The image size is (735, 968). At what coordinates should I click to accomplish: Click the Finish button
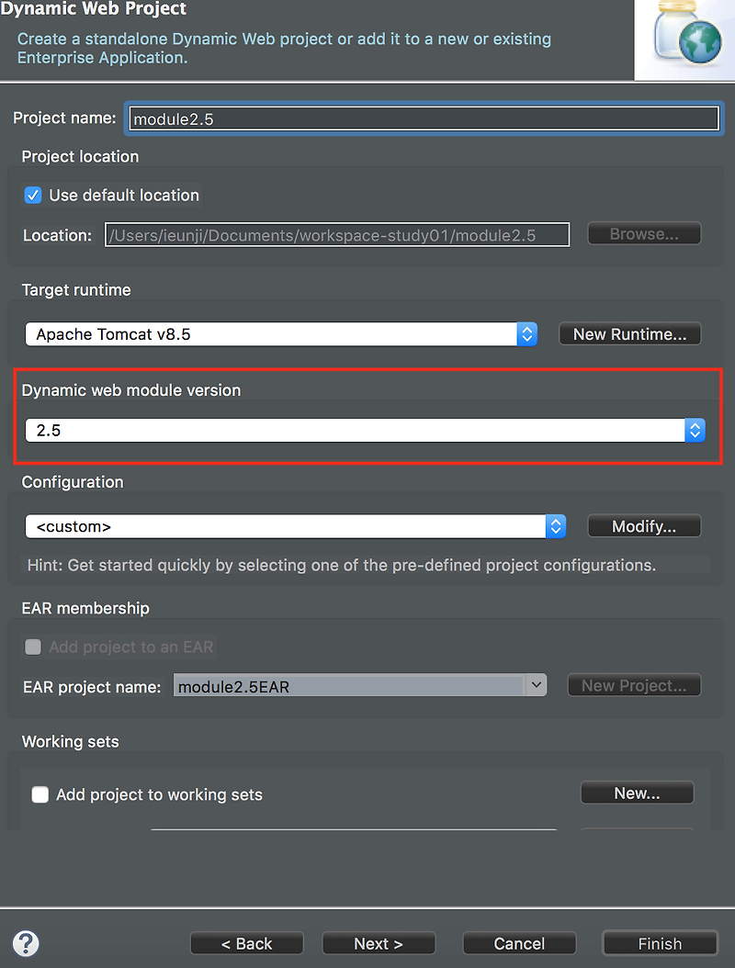point(660,943)
